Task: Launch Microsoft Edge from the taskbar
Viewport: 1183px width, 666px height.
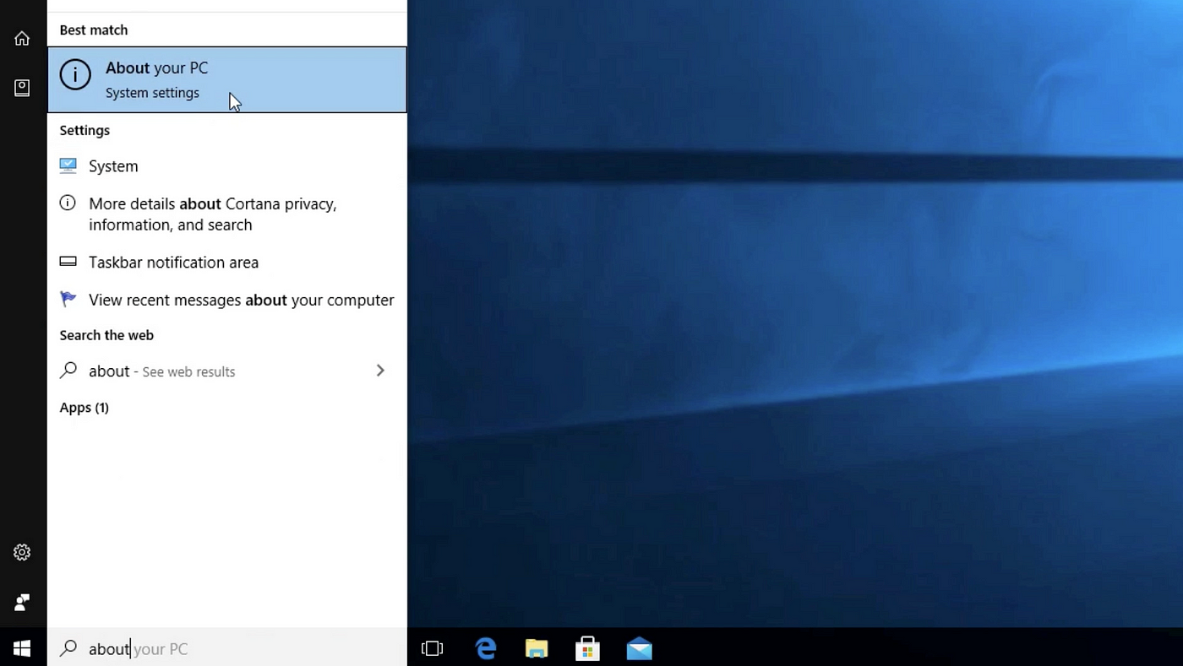Action: point(486,648)
